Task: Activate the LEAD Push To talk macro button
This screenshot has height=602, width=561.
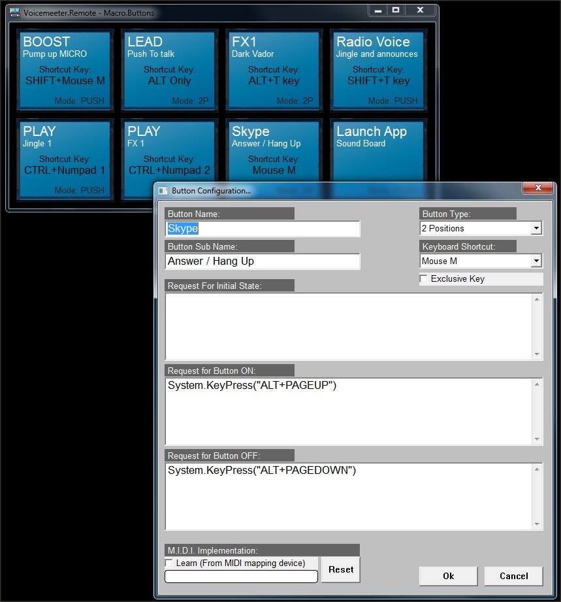Action: point(169,71)
